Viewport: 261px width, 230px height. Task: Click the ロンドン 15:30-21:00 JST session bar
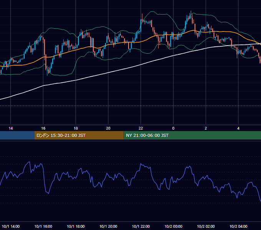tap(79, 135)
